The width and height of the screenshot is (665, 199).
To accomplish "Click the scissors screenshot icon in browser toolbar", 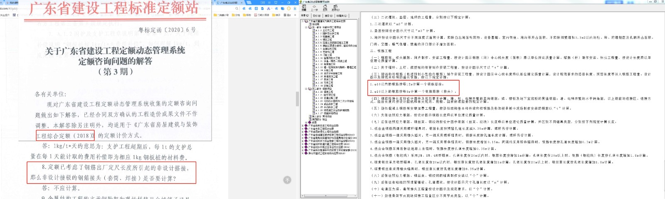I will click(x=268, y=8).
